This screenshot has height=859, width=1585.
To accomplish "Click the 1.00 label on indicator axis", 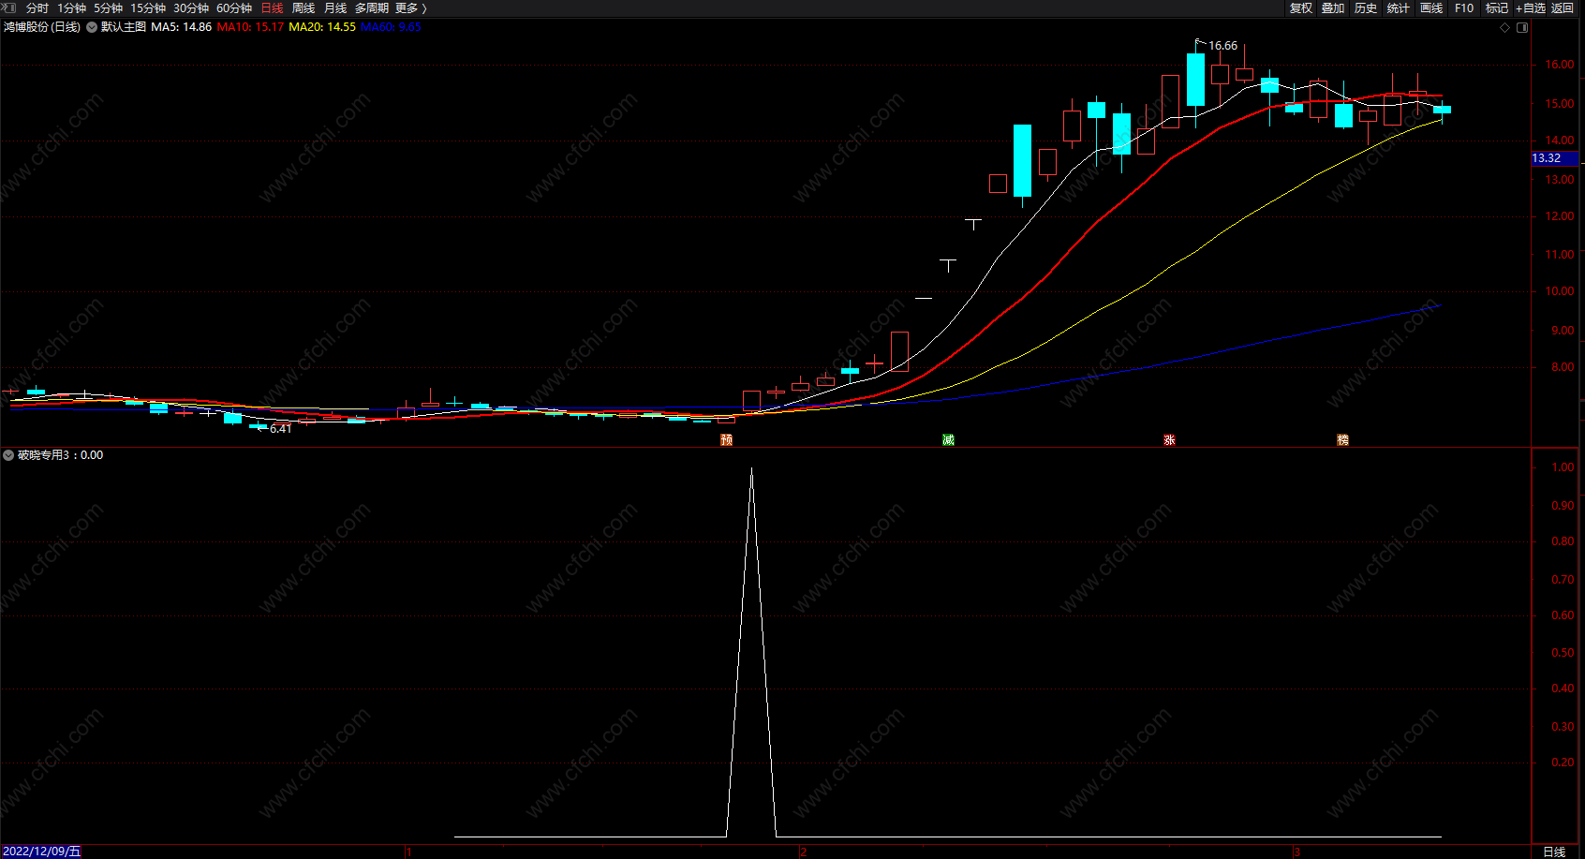I will tap(1562, 467).
